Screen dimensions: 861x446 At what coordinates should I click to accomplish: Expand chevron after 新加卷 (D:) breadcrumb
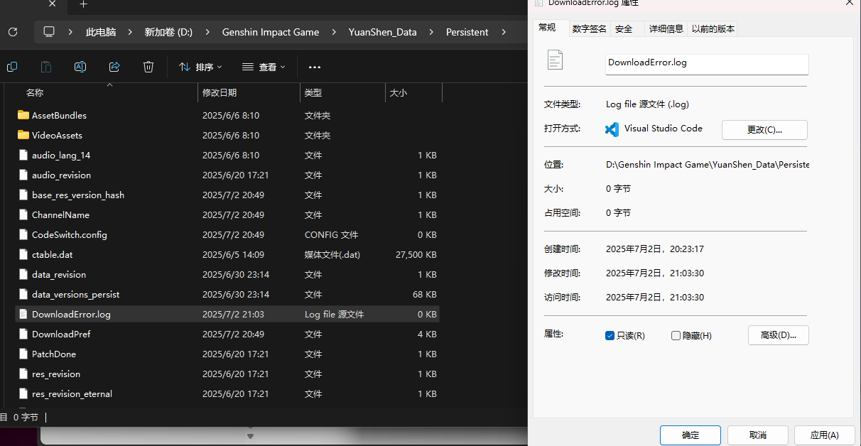pos(207,32)
